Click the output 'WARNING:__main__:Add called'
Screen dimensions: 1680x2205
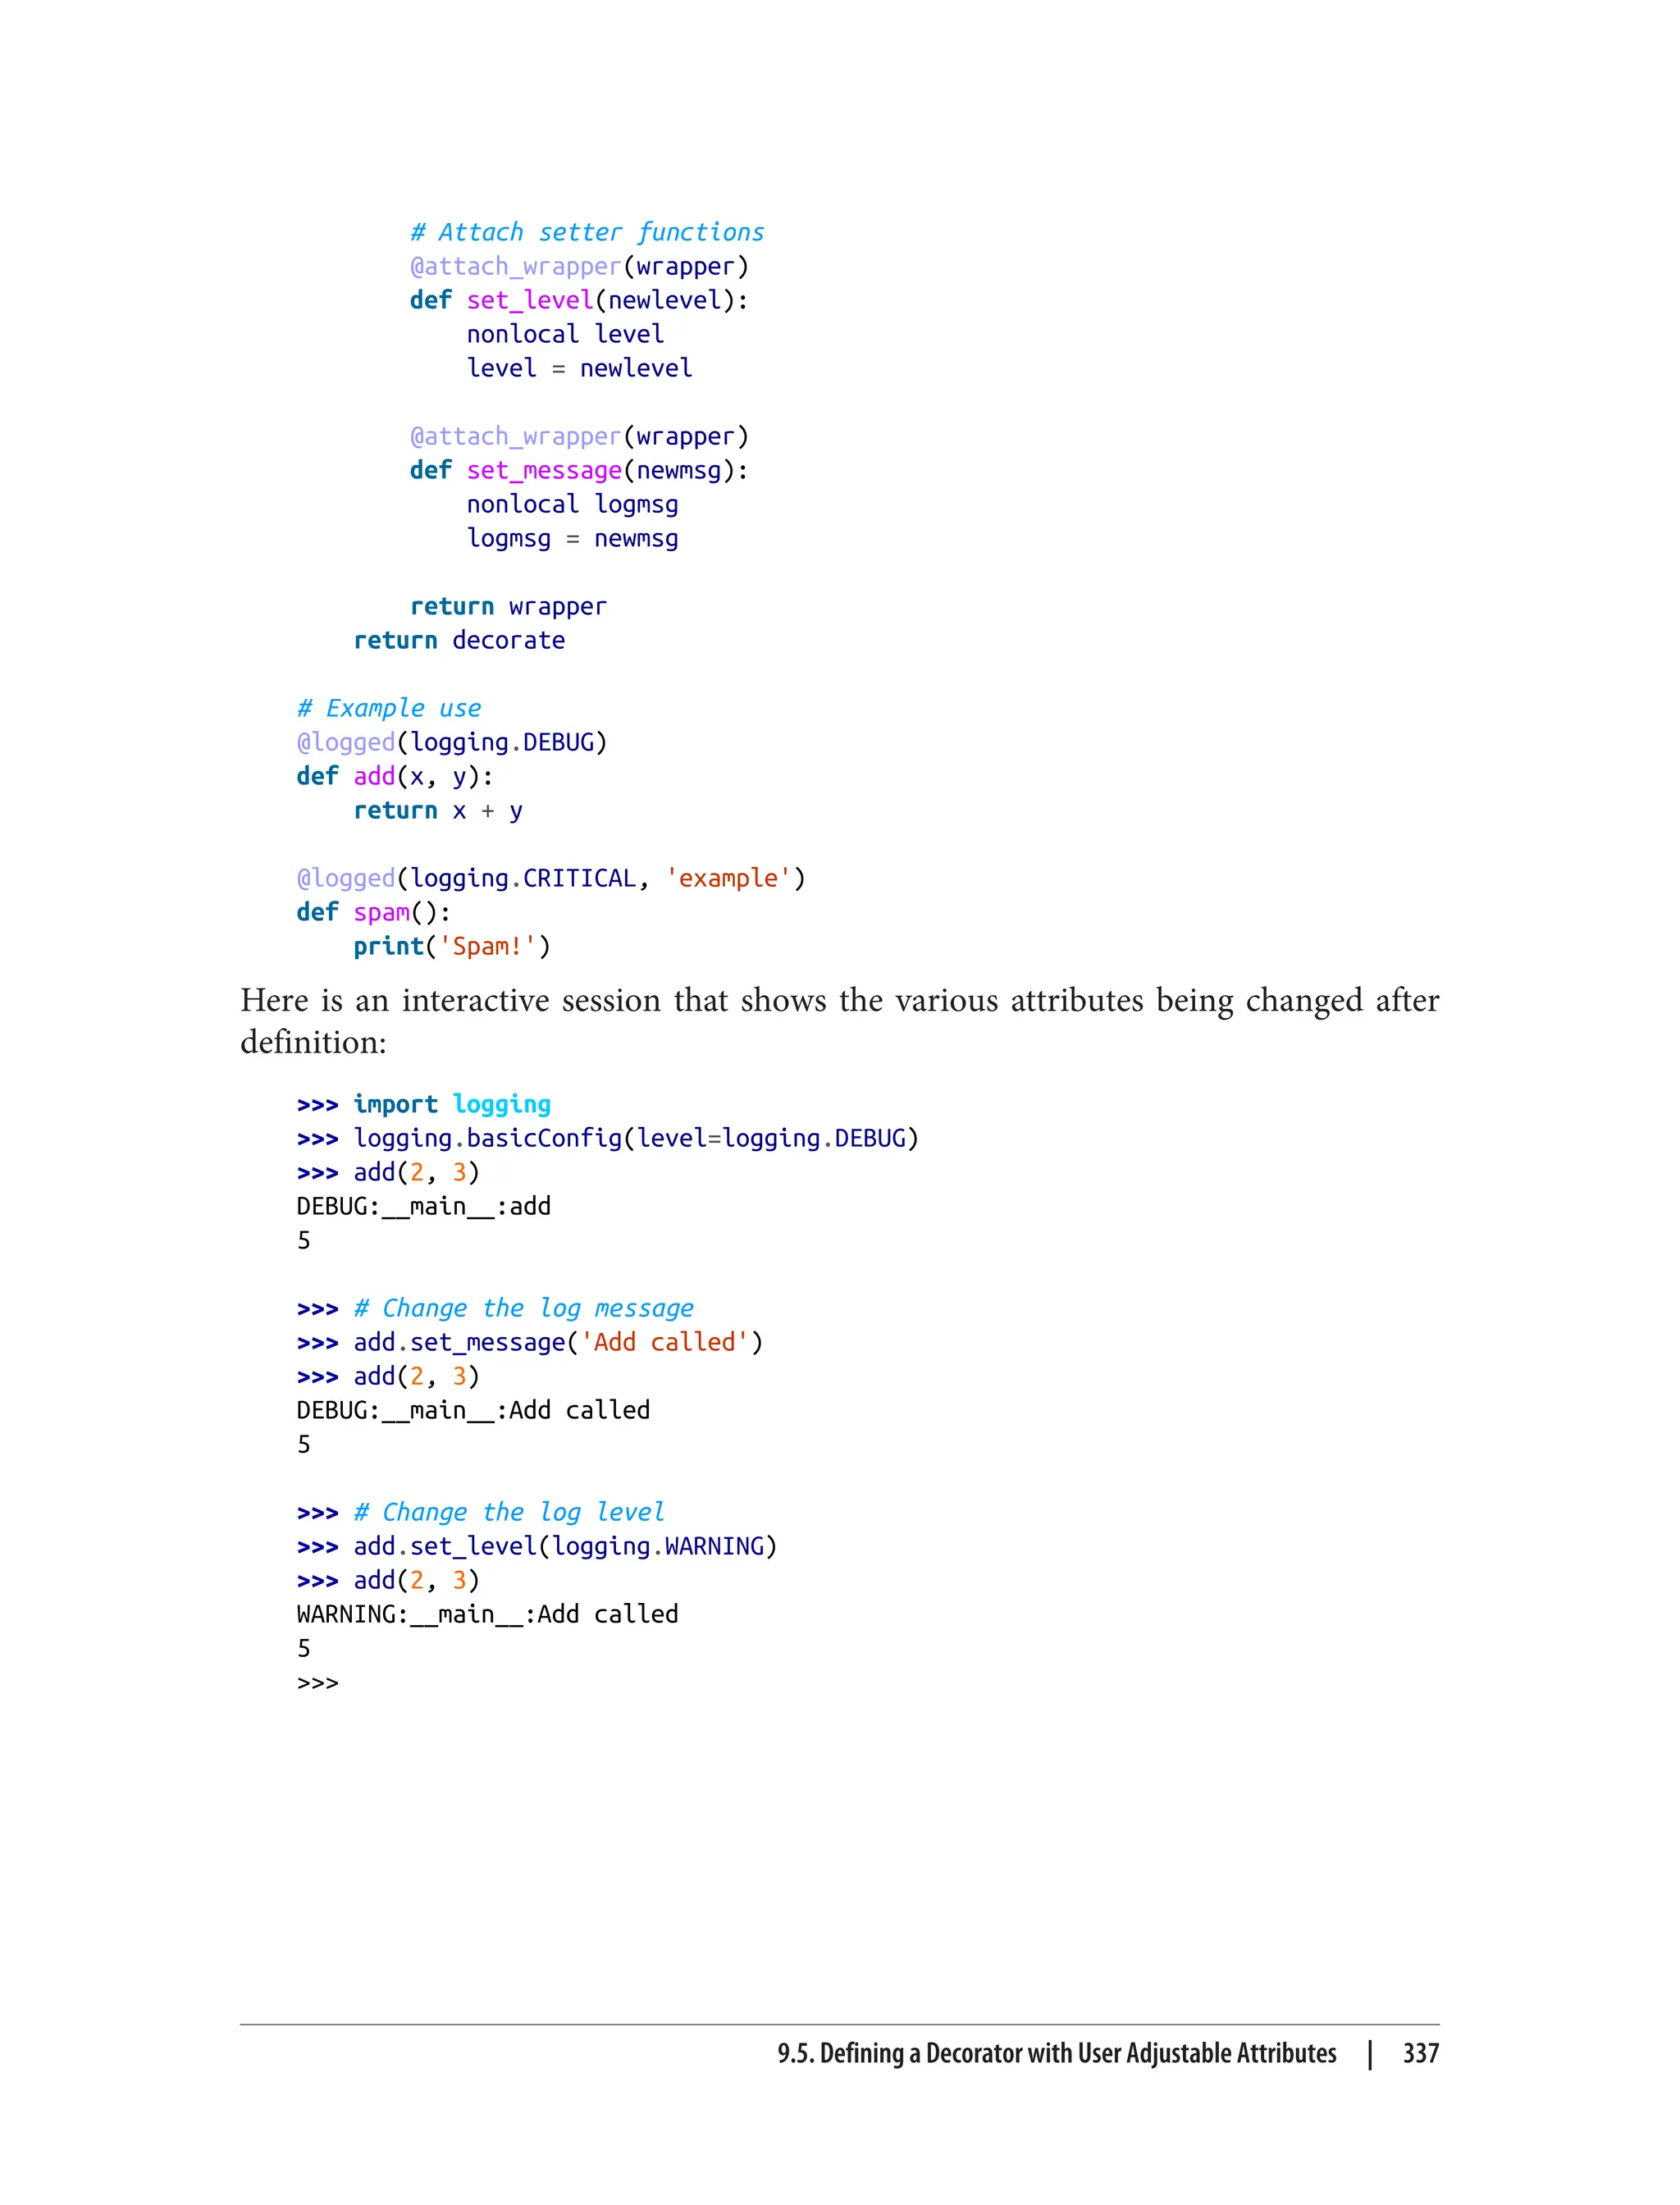coord(488,1614)
